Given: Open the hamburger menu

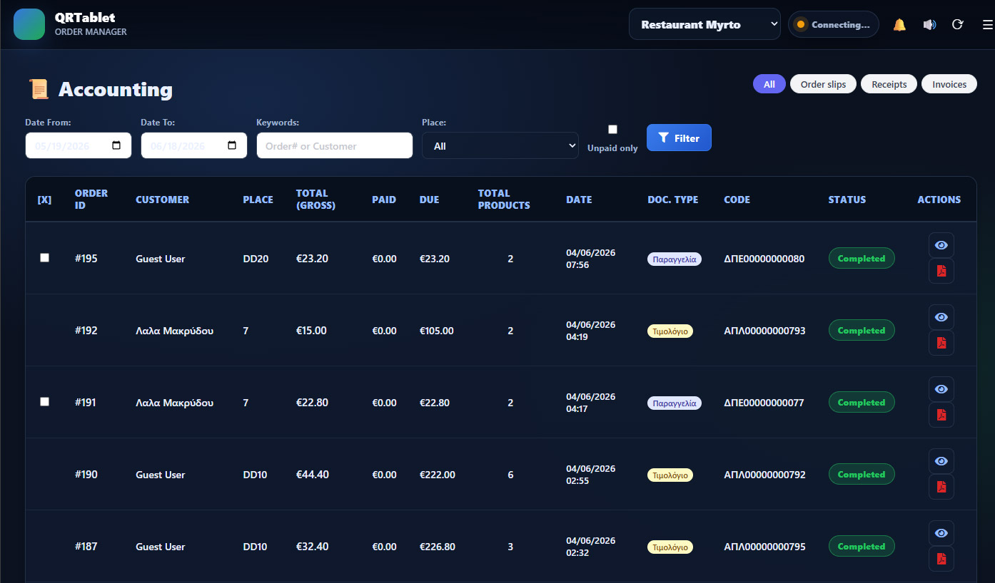Looking at the screenshot, I should click(x=987, y=25).
